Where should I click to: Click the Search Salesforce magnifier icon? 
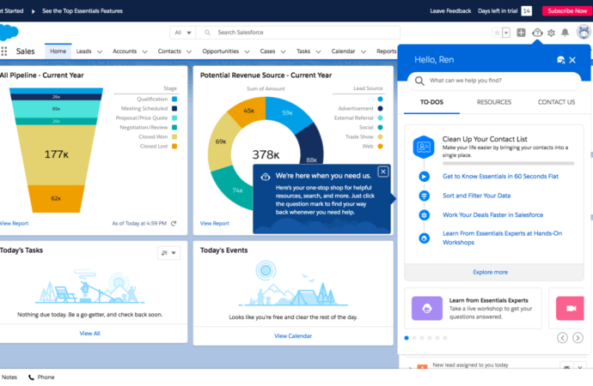pyautogui.click(x=207, y=33)
